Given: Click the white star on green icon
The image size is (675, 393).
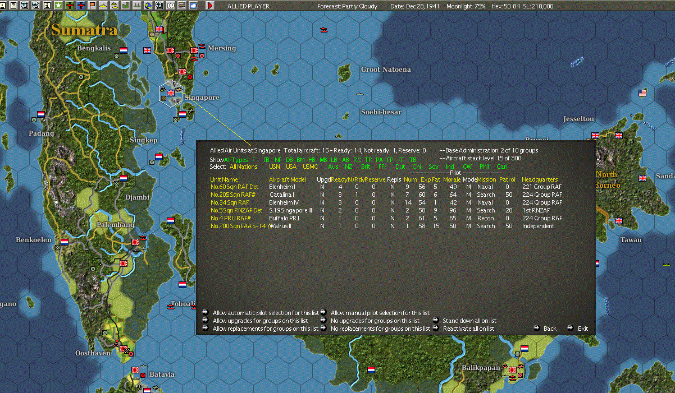Looking at the screenshot, I should (x=58, y=6).
